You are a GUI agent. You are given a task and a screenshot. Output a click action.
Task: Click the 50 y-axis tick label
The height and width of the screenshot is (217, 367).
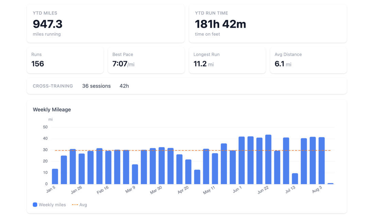(45, 127)
